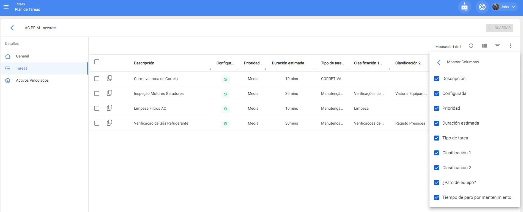Click the GUARDAR button
The width and height of the screenshot is (523, 212).
click(x=499, y=28)
